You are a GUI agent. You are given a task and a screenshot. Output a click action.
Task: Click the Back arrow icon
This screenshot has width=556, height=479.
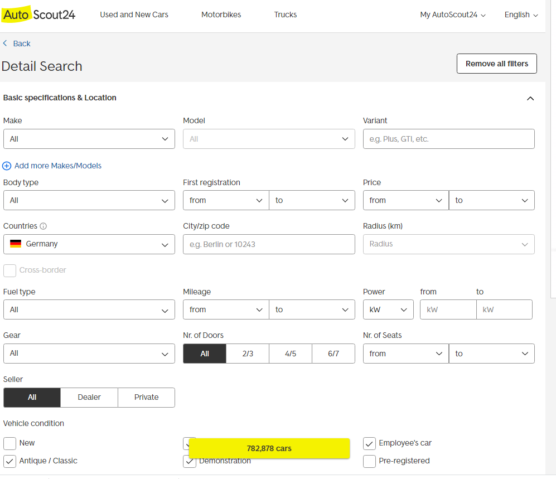point(6,43)
